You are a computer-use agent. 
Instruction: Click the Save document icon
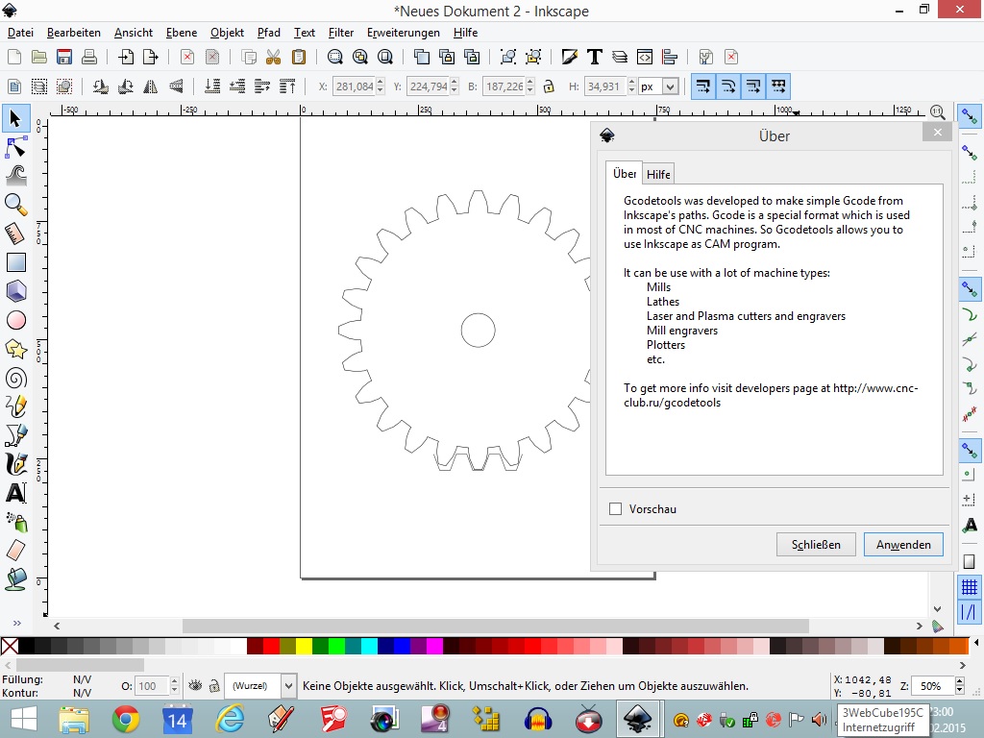(64, 57)
